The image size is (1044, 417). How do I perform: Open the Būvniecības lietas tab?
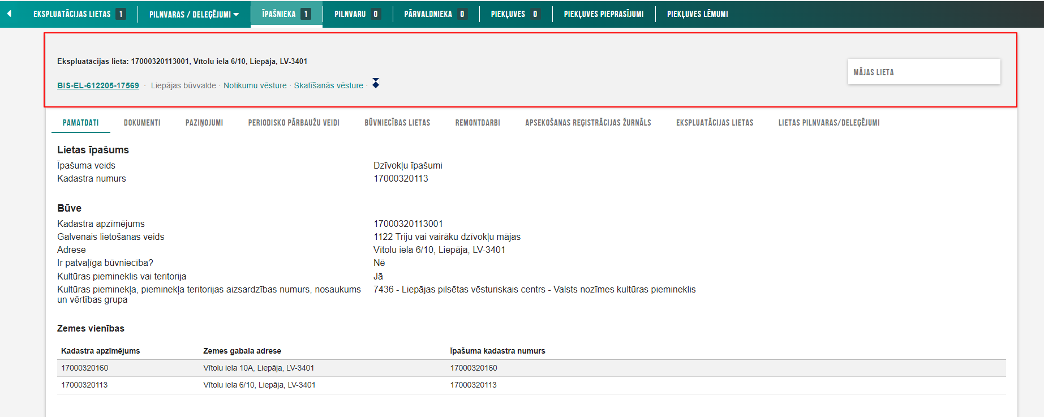point(397,122)
